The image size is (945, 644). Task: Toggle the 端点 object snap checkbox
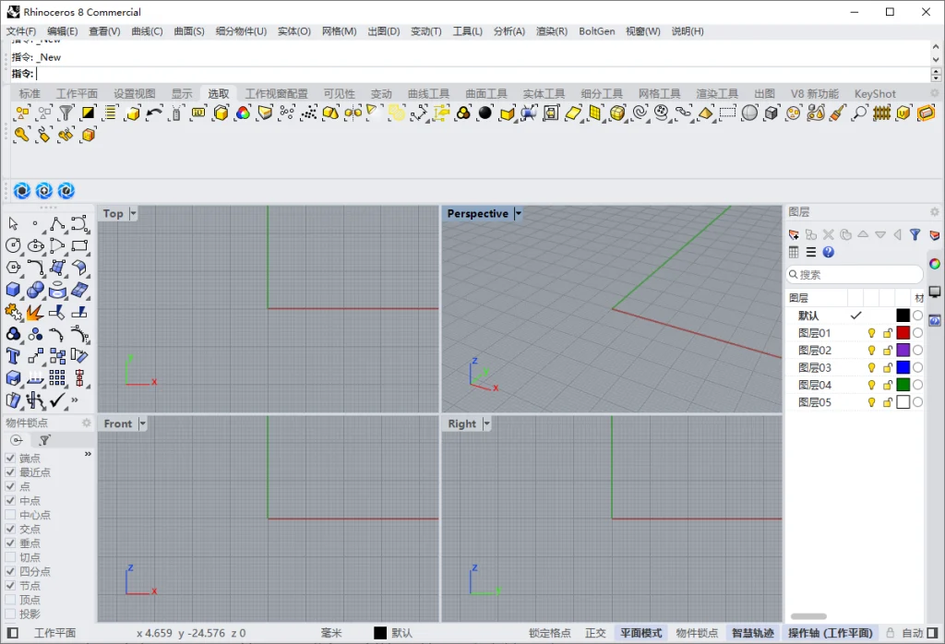[10, 459]
